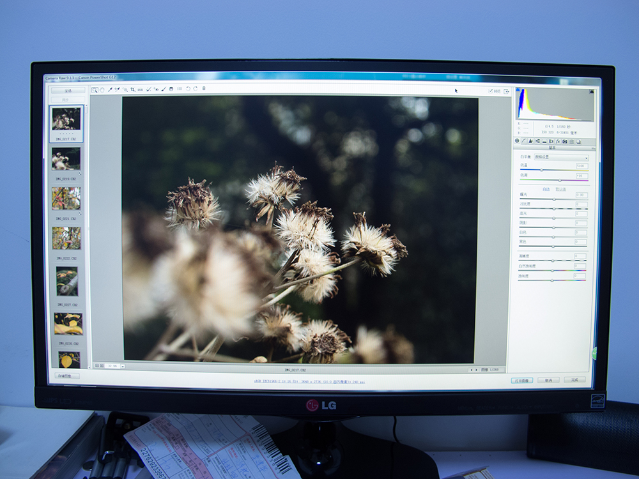Select the Graduated Filter tool
The width and height of the screenshot is (639, 479).
point(171,89)
